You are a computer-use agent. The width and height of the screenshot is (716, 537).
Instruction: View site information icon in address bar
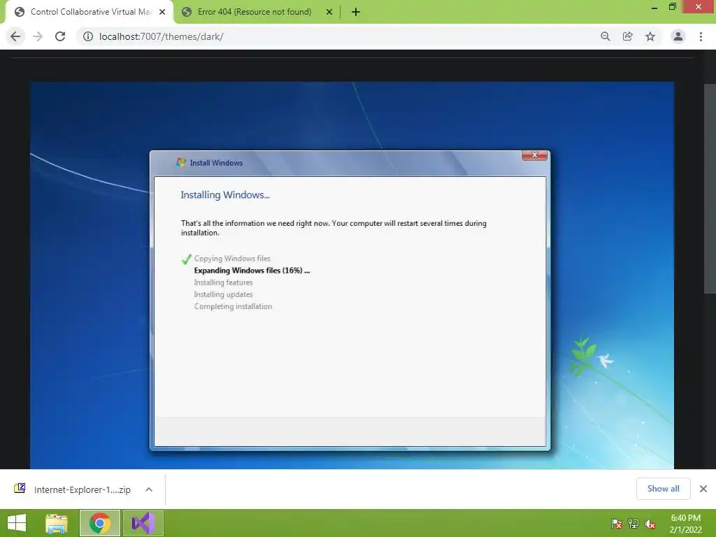pyautogui.click(x=87, y=36)
